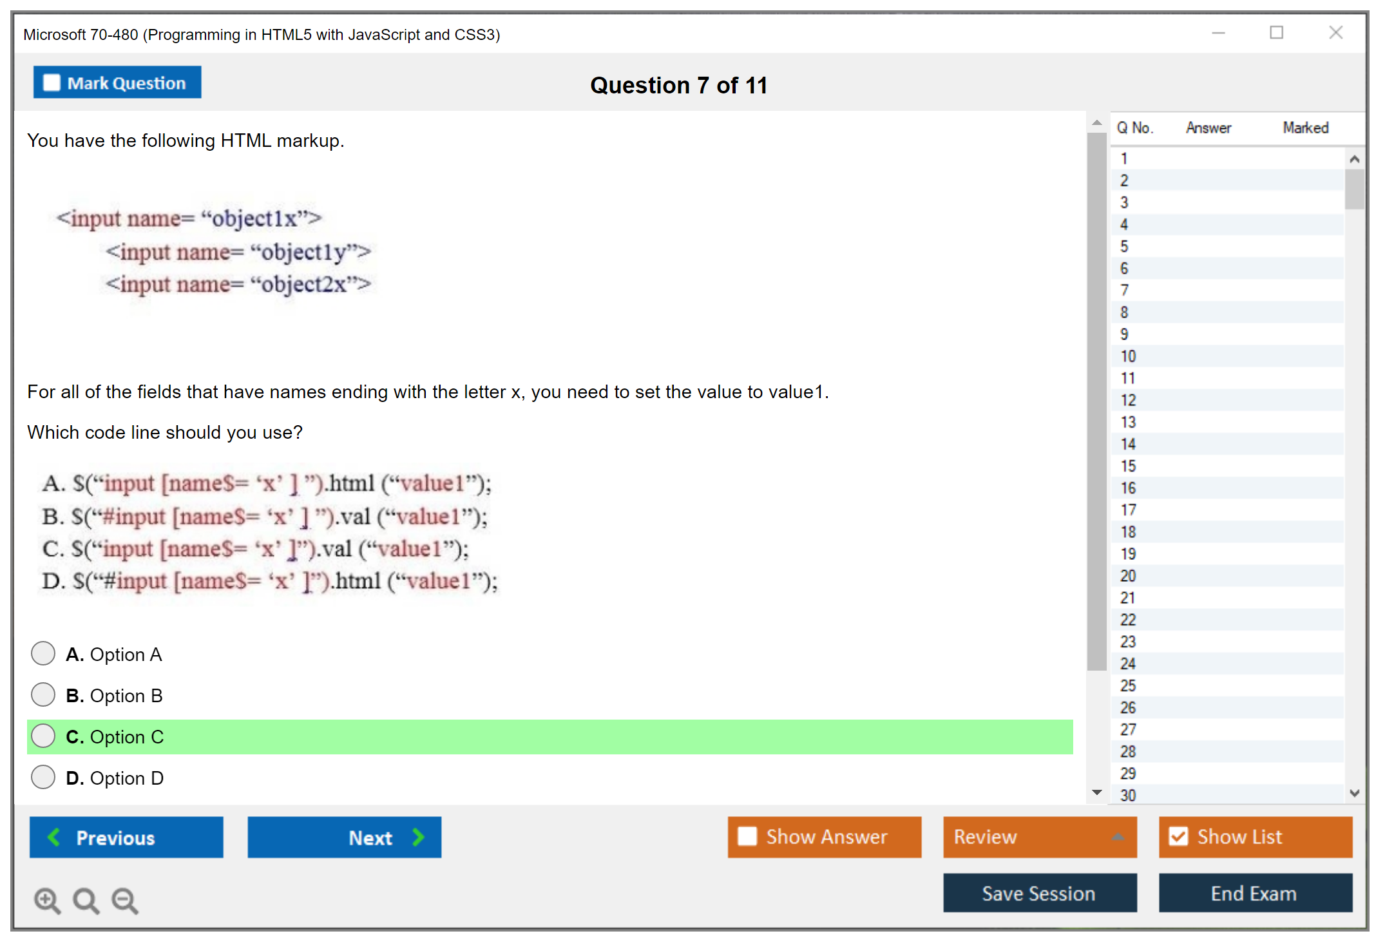Enable the Show Answer checkbox
Viewport: 1385px width, 947px height.
click(747, 836)
